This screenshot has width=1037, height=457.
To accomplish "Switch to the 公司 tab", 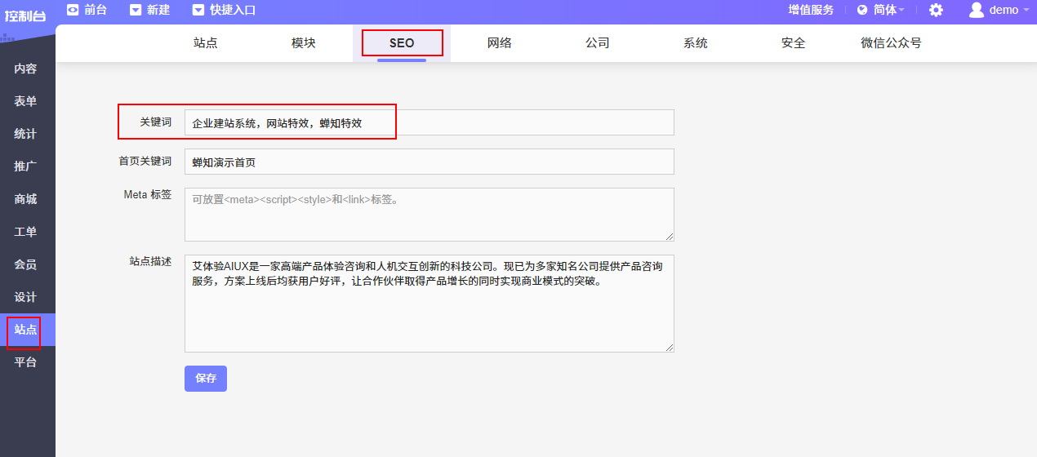I will (598, 43).
